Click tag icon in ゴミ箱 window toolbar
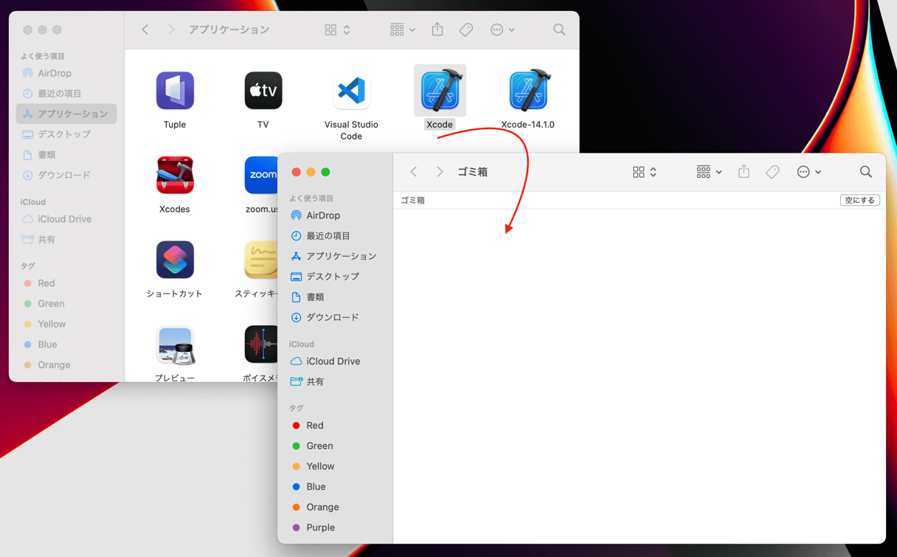 point(773,172)
